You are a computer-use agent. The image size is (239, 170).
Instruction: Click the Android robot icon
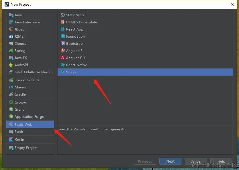(x=11, y=65)
